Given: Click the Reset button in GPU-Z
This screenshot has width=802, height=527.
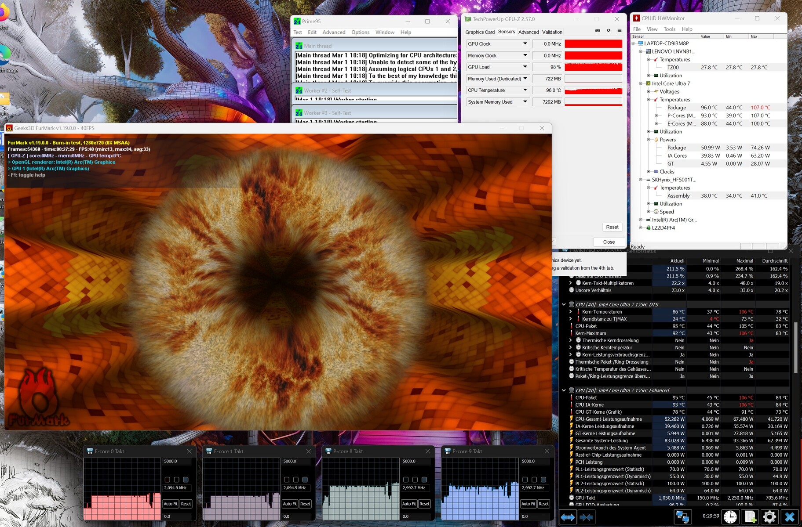Looking at the screenshot, I should click(612, 227).
